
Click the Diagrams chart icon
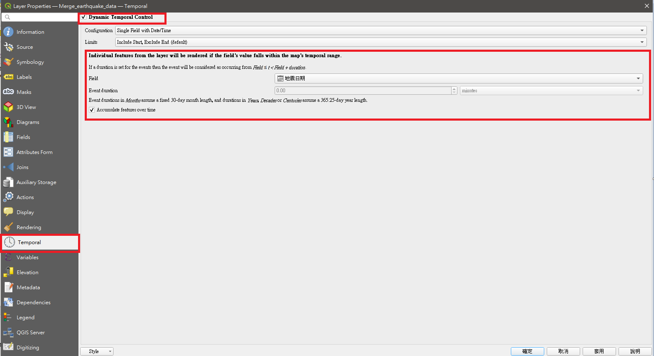tap(8, 122)
